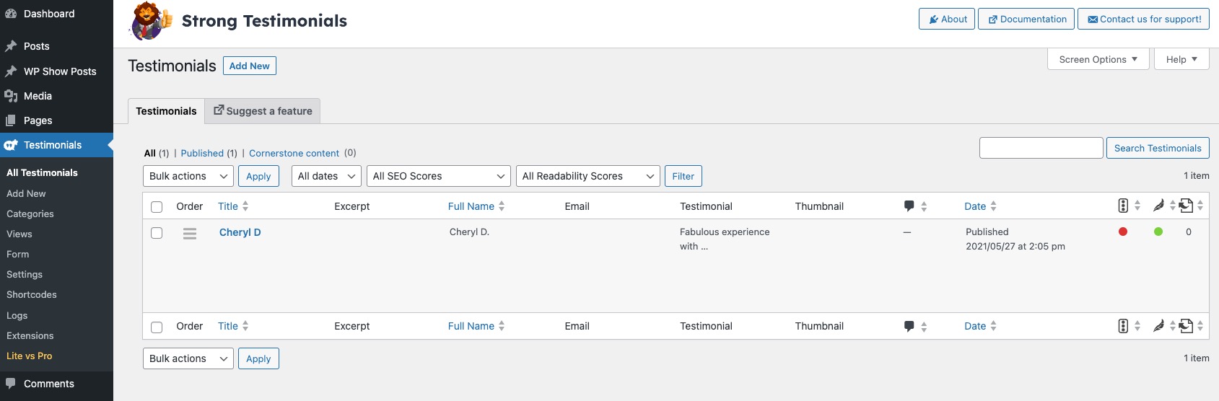The height and width of the screenshot is (401, 1219).
Task: Check the select-all checkbox in top header
Action: click(157, 207)
